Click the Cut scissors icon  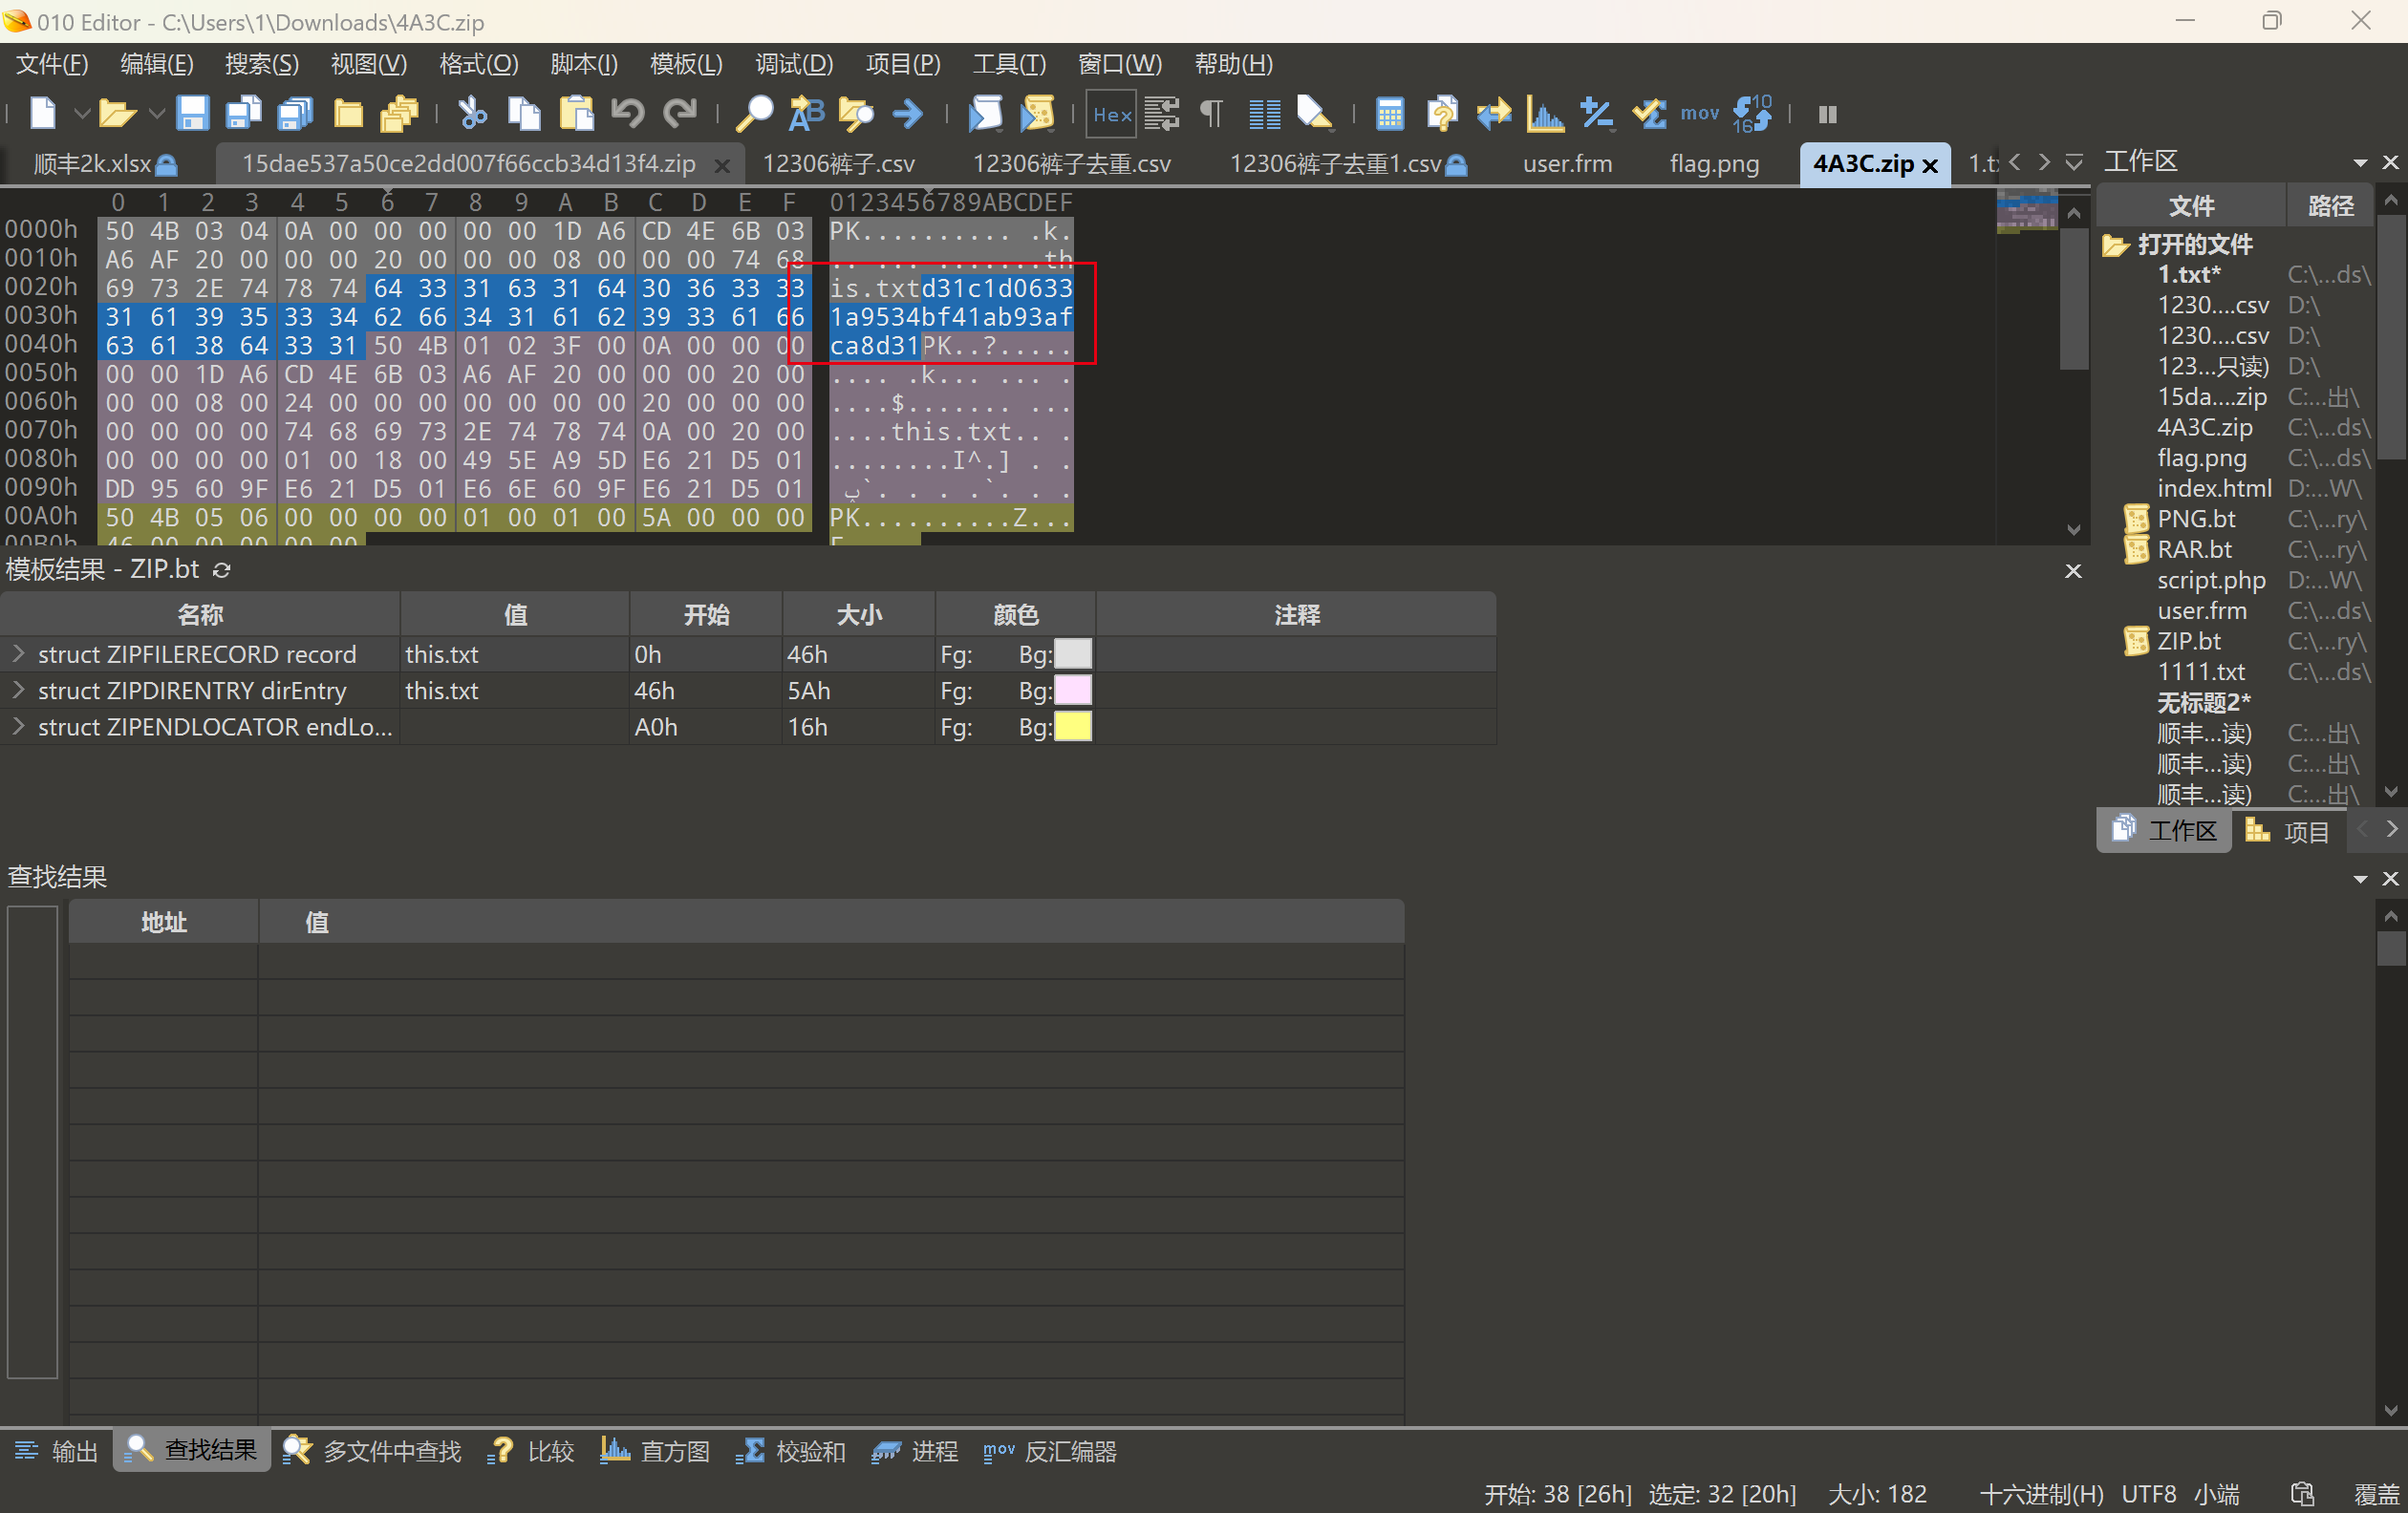pos(472,113)
